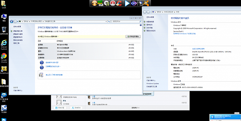Open the purple eye media player icon

click(x=134, y=3)
